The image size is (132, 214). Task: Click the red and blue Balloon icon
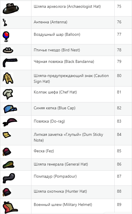pyautogui.click(x=6, y=36)
